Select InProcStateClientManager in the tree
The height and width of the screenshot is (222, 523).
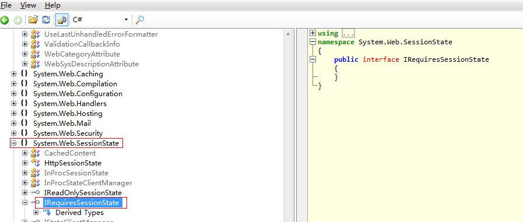click(x=89, y=182)
